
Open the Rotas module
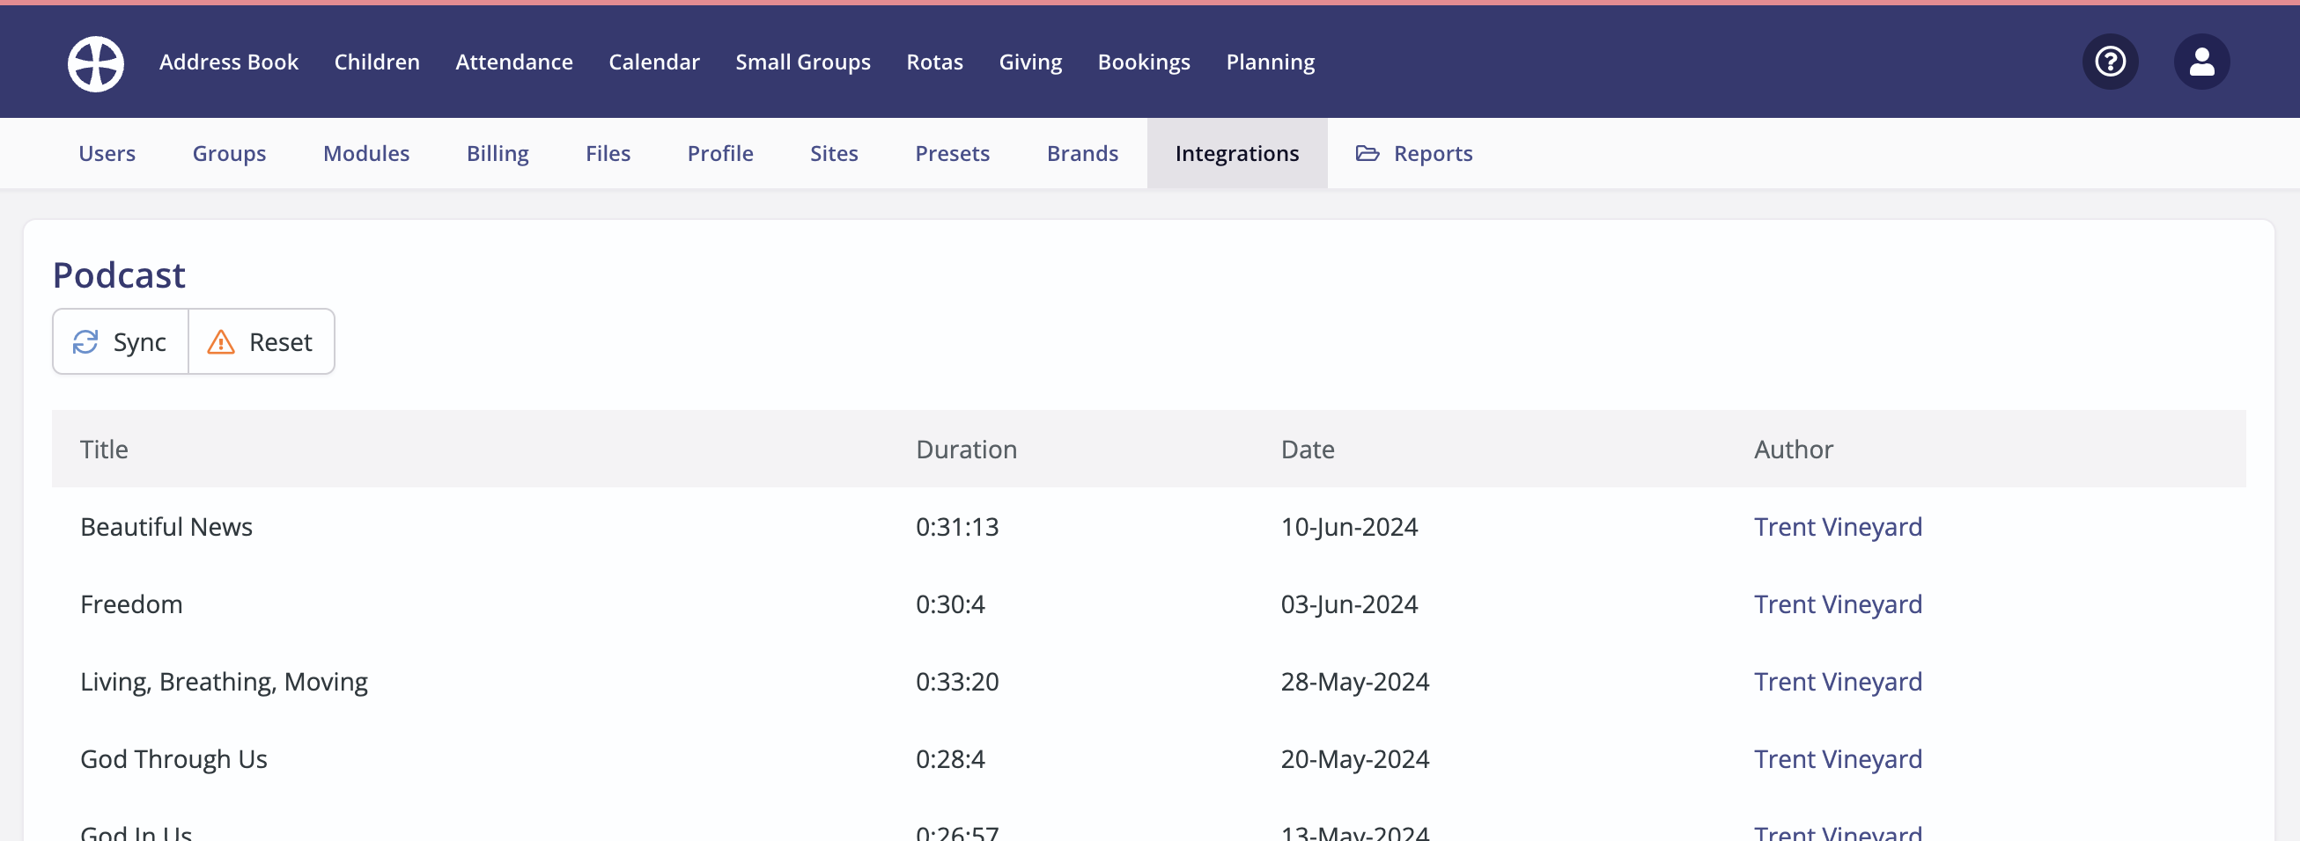pyautogui.click(x=934, y=62)
